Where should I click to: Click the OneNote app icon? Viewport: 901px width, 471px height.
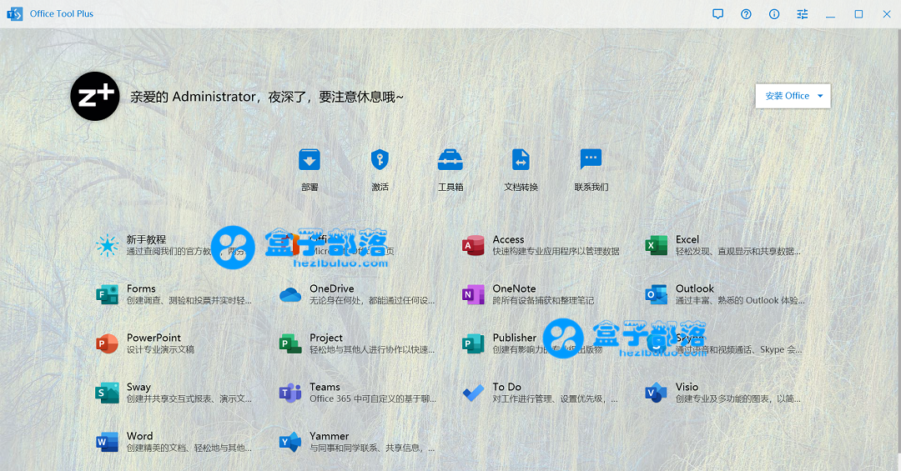coord(473,294)
